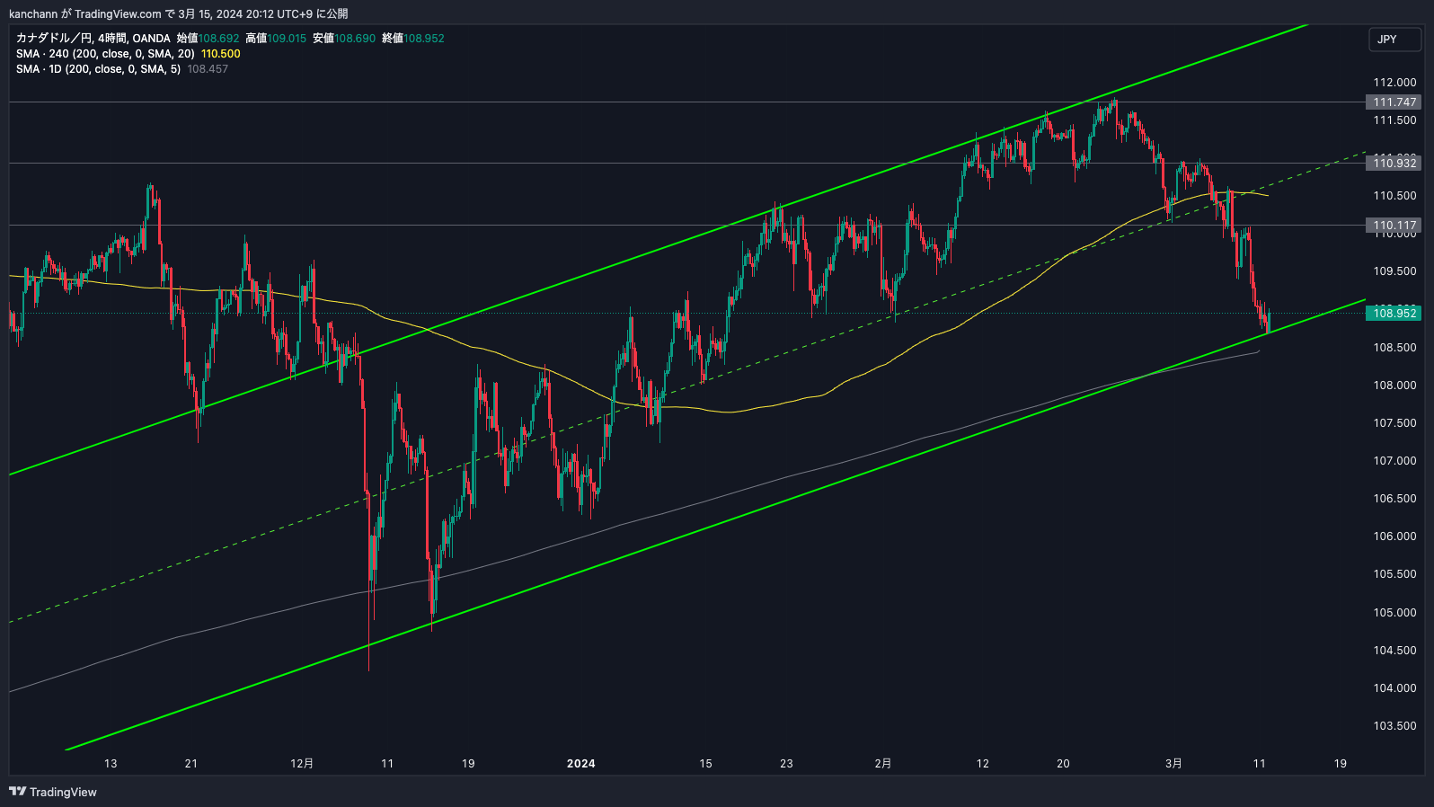Click the SMA 1D indicator legend line
1434x807 pixels.
122,69
